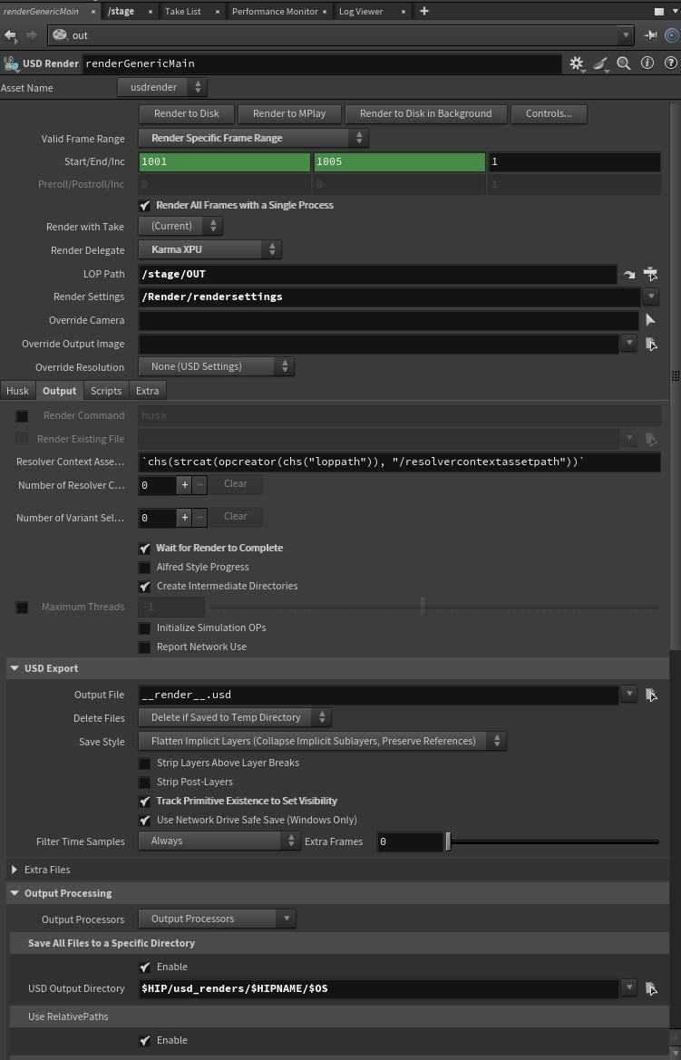Open the node info icon

tap(647, 63)
